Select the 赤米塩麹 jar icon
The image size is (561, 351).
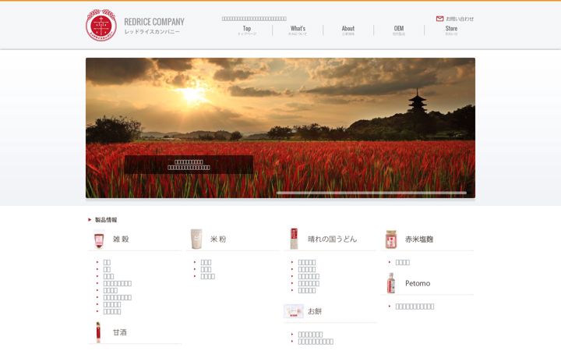(391, 239)
